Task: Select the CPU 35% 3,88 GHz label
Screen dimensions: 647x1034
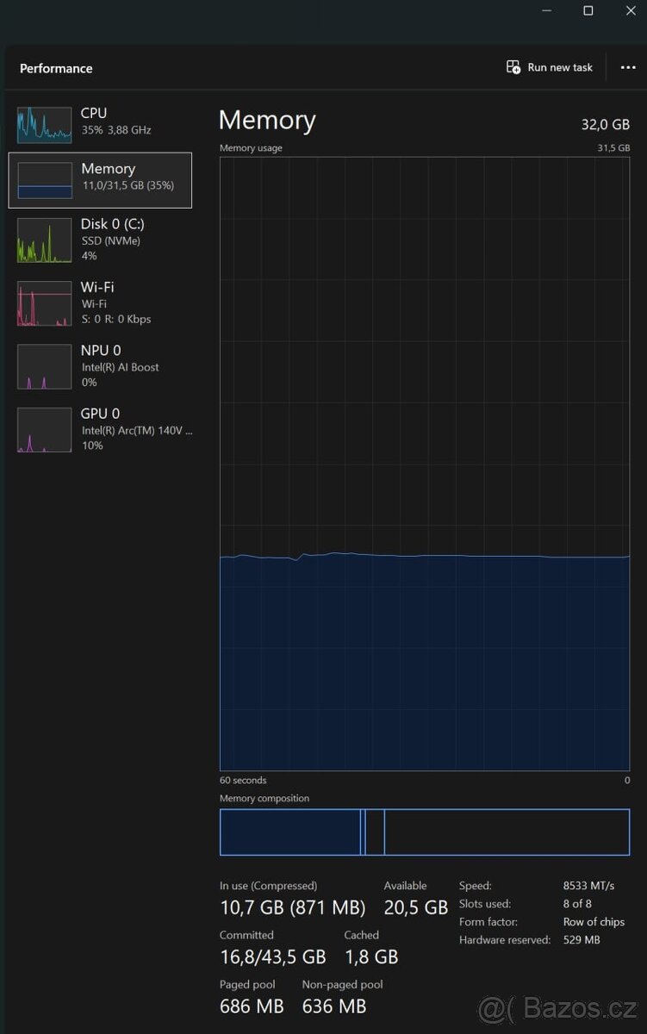Action: click(x=116, y=130)
